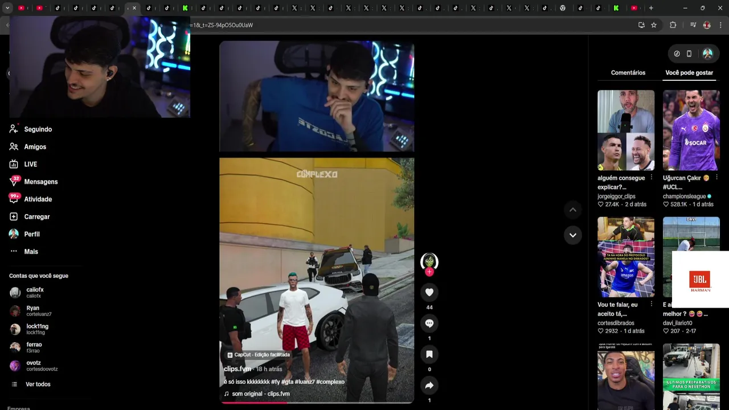Screen dimensions: 729x410
Task: Visit cortesdibrados profile
Action: pos(616,323)
